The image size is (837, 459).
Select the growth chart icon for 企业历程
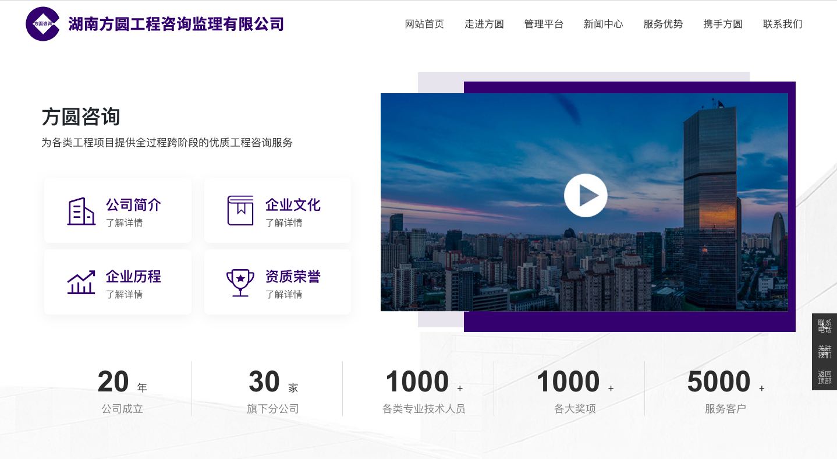point(81,283)
